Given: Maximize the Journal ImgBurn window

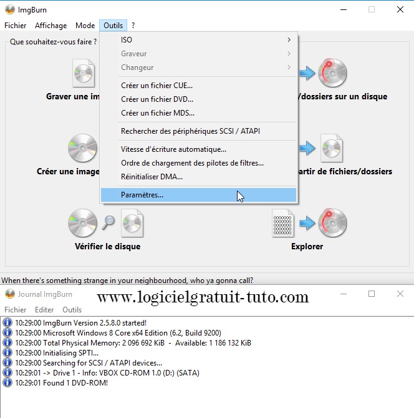Looking at the screenshot, I should [x=372, y=294].
